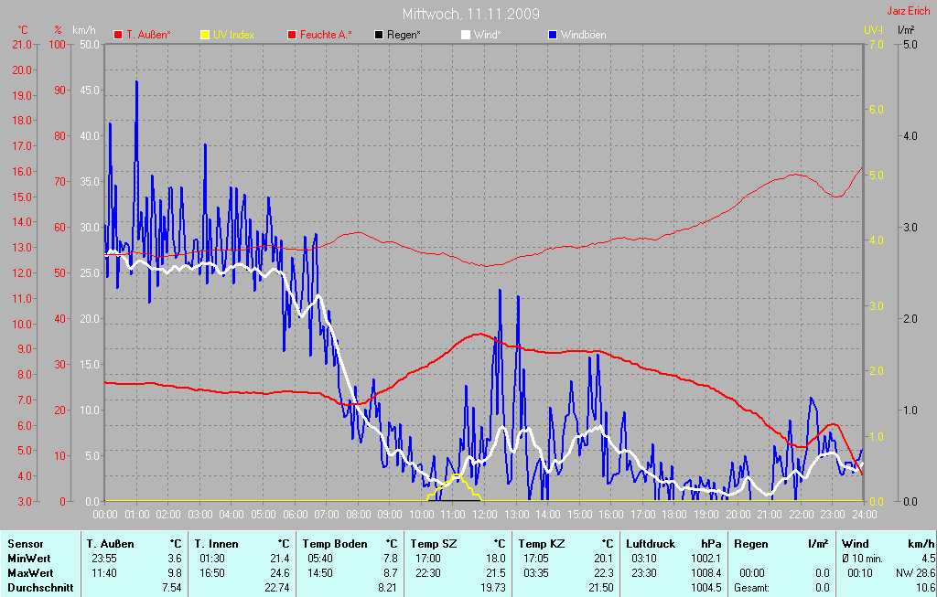Click the 06:00 time axis marker

point(295,514)
